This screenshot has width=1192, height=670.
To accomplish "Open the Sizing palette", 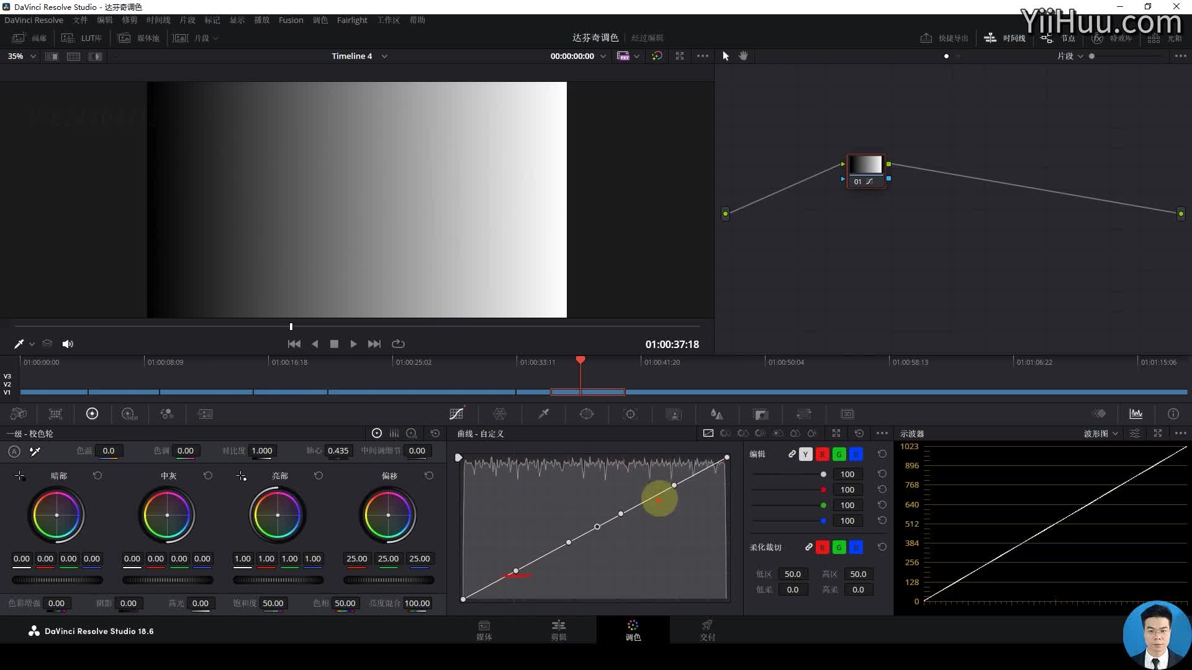I will (x=804, y=414).
